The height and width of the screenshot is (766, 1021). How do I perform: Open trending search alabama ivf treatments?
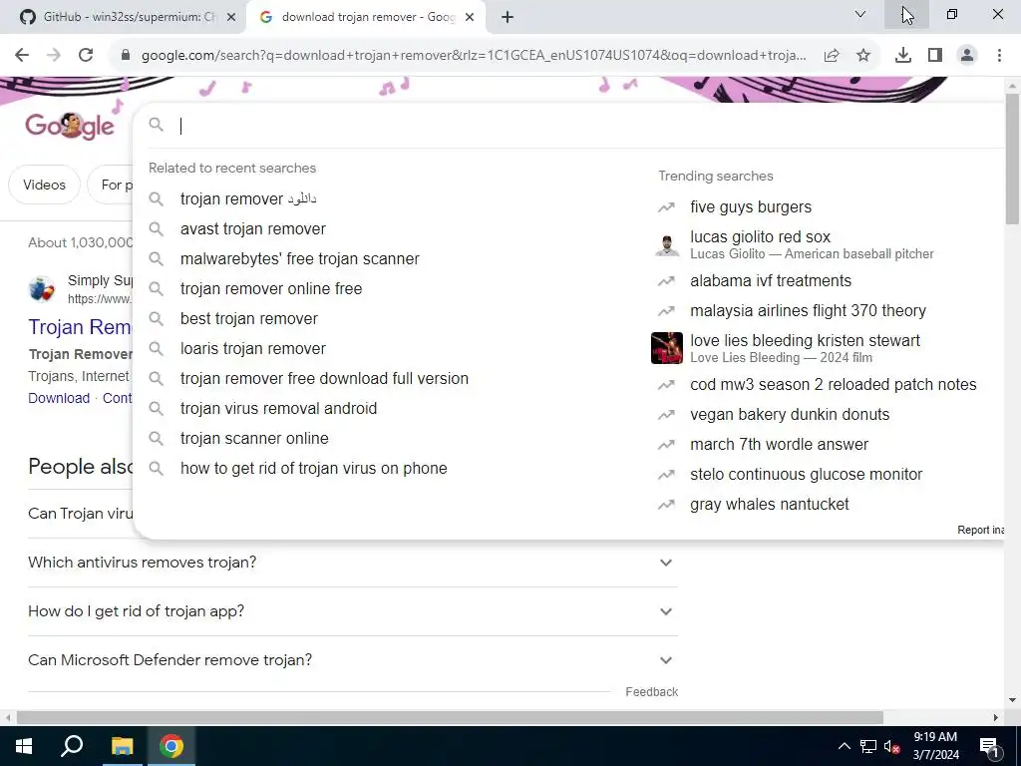pyautogui.click(x=771, y=281)
